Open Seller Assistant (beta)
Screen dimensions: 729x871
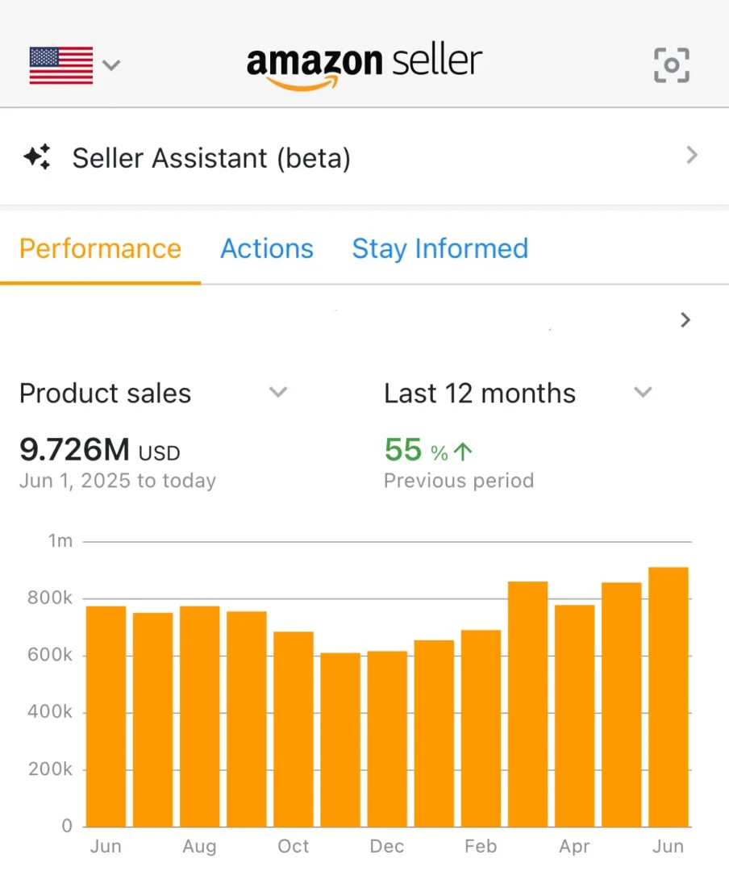(x=364, y=157)
